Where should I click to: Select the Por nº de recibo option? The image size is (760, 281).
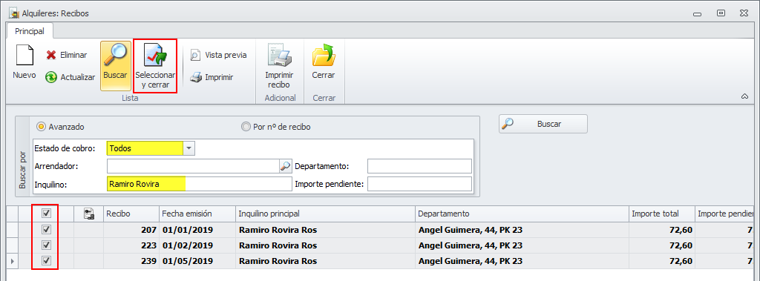pyautogui.click(x=246, y=127)
